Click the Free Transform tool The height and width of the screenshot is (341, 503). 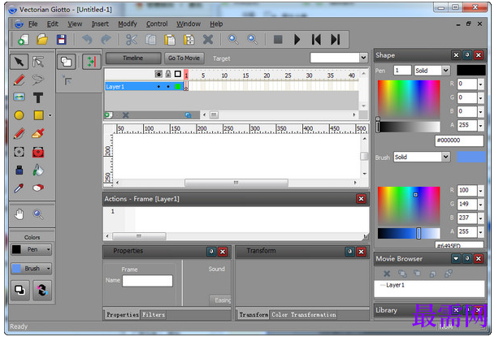click(19, 152)
